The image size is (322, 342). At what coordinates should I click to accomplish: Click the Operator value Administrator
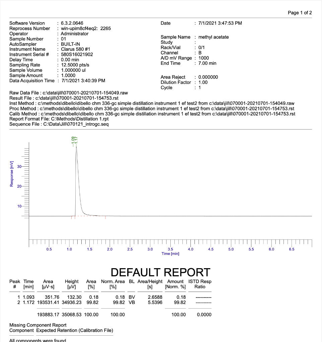pos(75,34)
